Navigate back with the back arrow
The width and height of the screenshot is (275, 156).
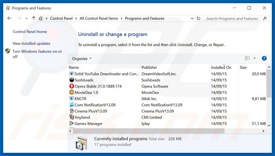point(9,18)
